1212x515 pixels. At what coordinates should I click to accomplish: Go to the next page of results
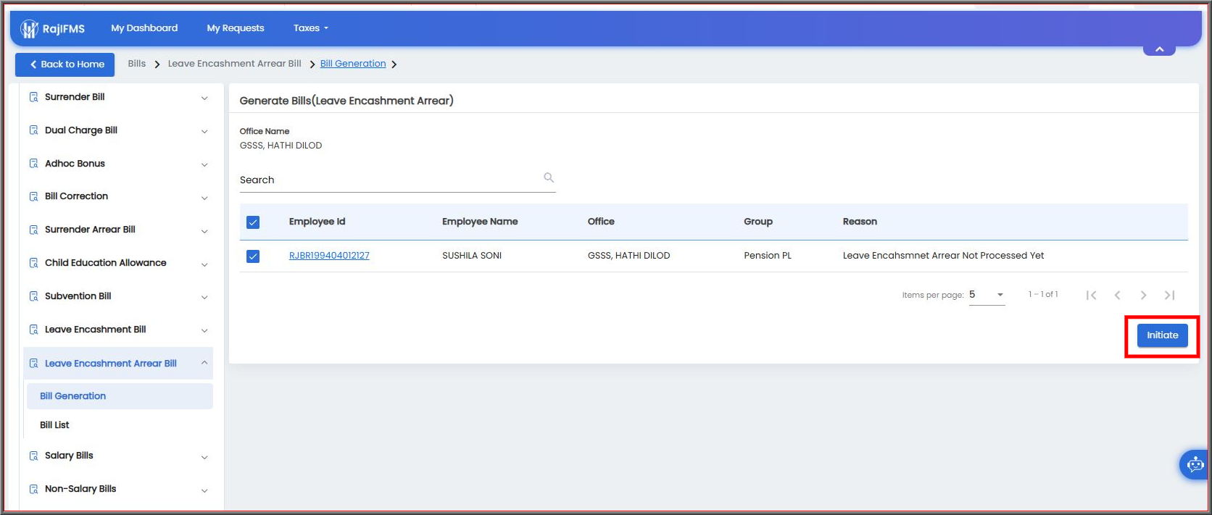click(1143, 295)
